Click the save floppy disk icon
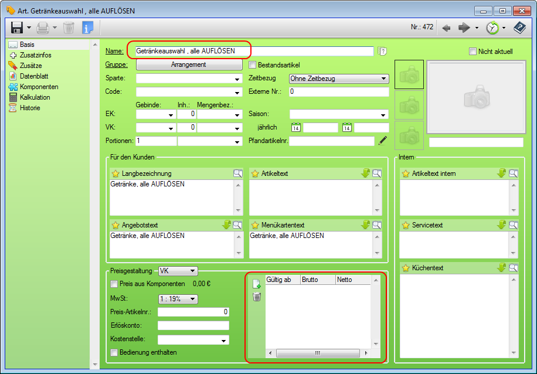537x374 pixels. 17,28
